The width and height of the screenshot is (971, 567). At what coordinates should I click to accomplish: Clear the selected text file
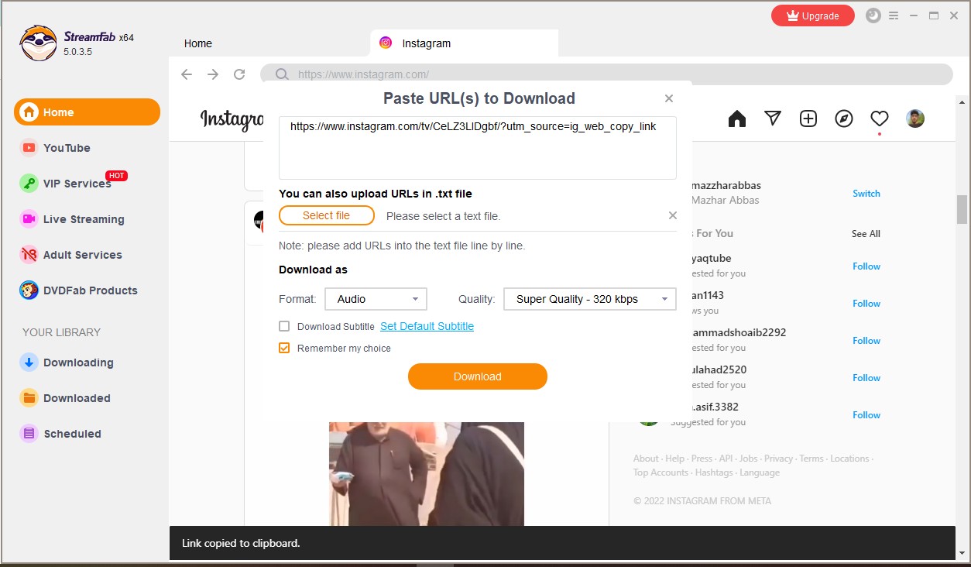point(672,215)
